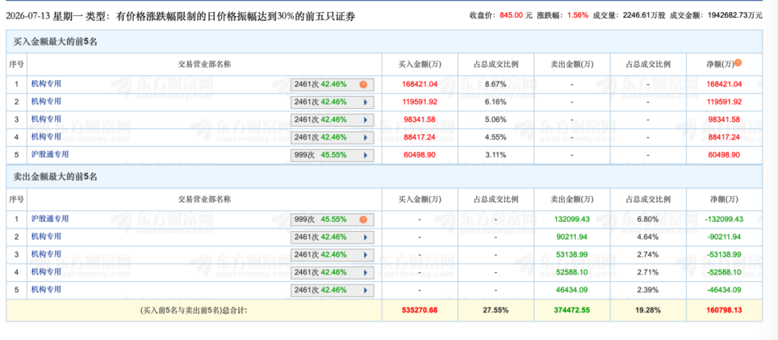The height and width of the screenshot is (340, 778).
Task: Click orange help icon in top seller's 999次 box
Action: click(x=363, y=220)
